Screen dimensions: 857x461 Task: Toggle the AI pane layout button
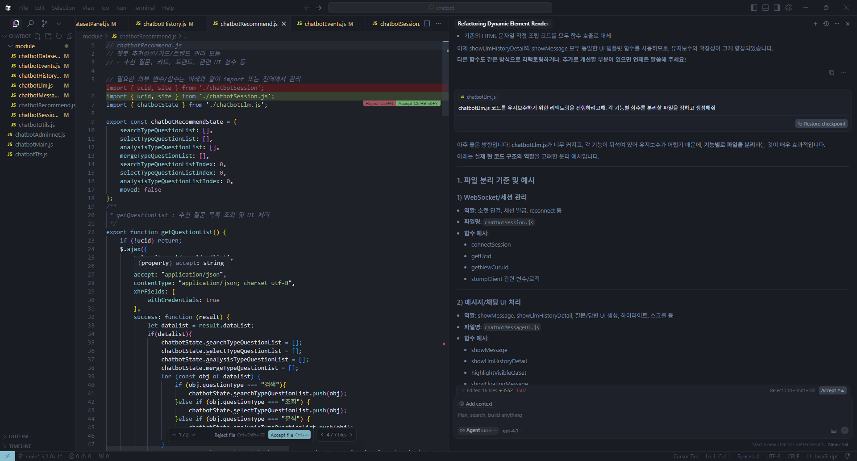(x=777, y=8)
